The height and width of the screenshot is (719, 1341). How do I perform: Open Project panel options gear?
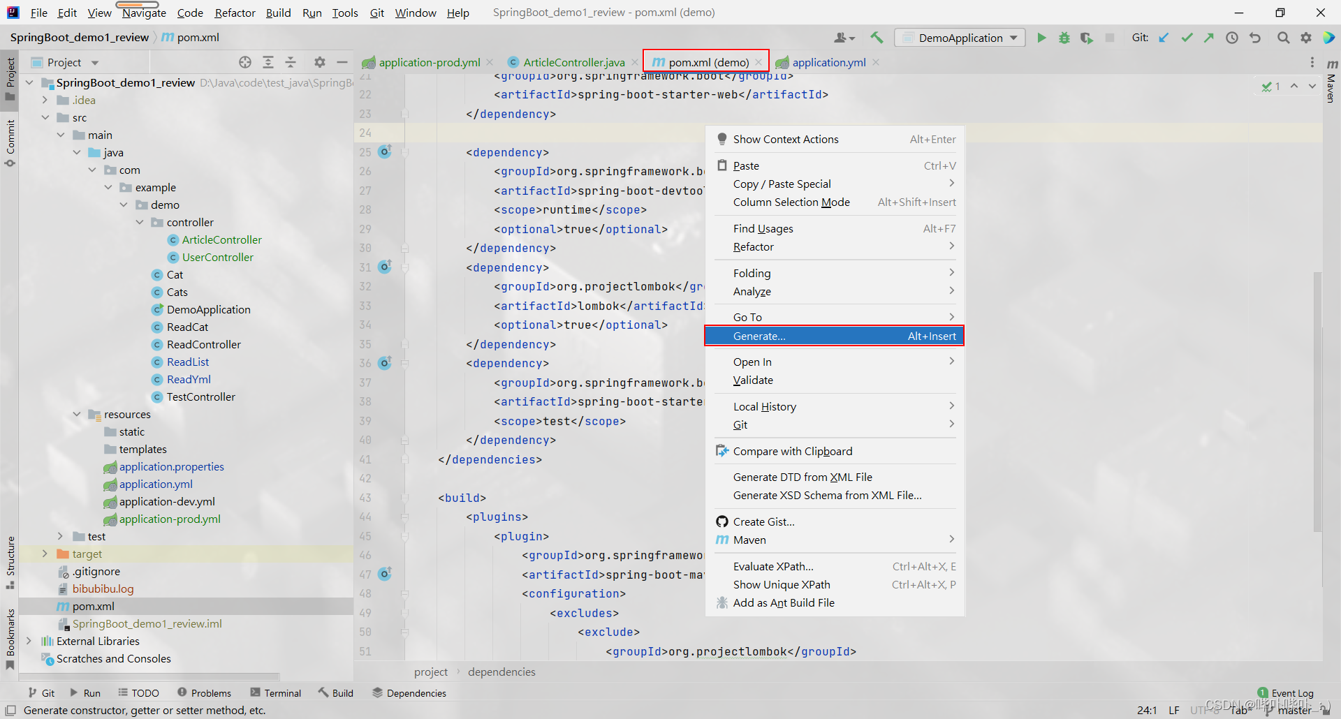(x=320, y=62)
